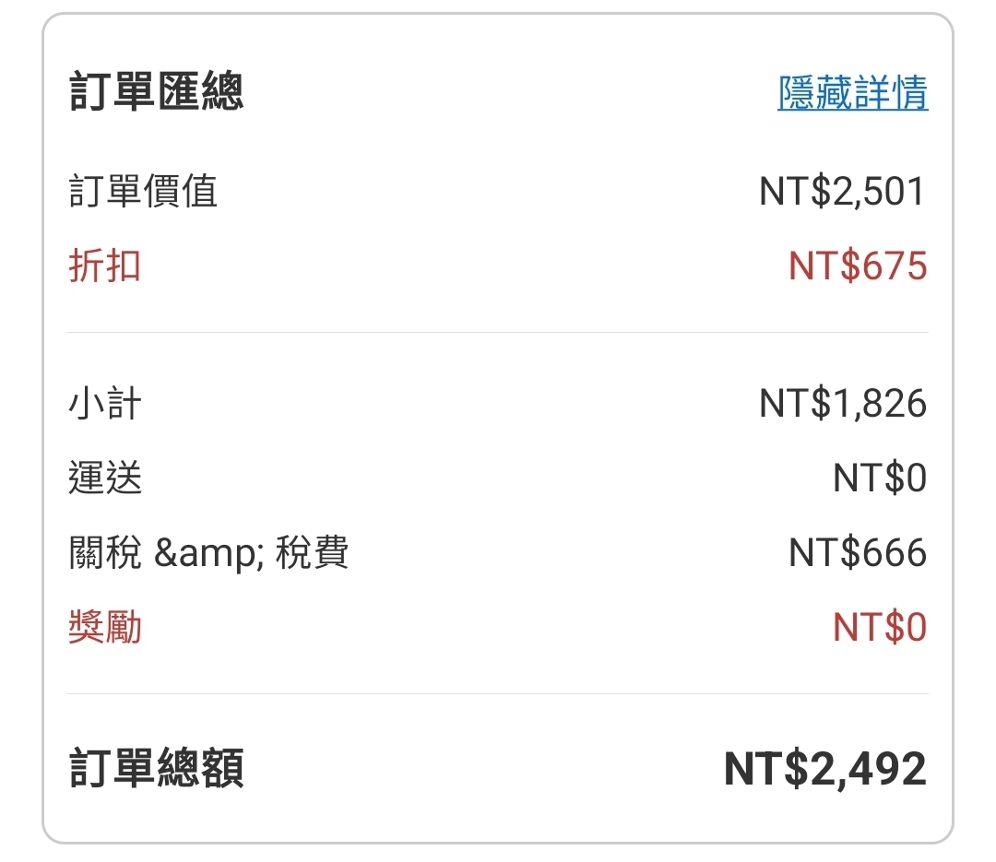The height and width of the screenshot is (862, 996).
Task: Select the 小計 label
Action: (104, 404)
